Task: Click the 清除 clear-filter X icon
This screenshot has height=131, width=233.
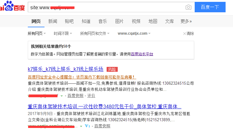Action: (x=185, y=33)
